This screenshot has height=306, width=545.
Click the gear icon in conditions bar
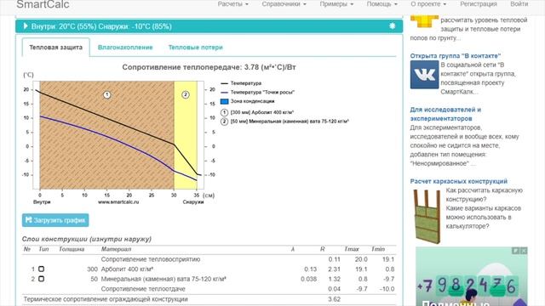(x=392, y=26)
